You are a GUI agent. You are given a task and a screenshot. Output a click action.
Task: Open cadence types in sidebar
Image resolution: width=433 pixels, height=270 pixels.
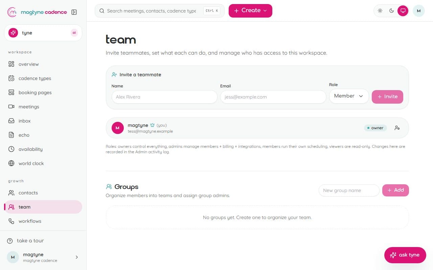tap(43, 78)
